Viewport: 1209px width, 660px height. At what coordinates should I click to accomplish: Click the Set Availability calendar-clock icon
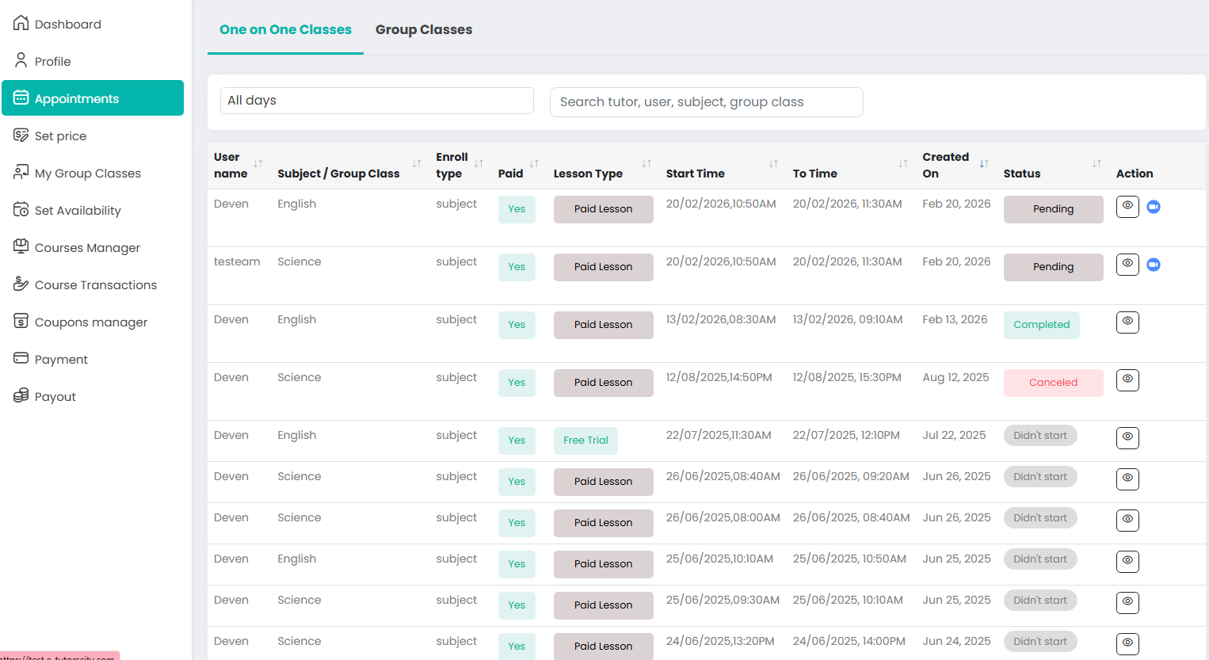[21, 209]
